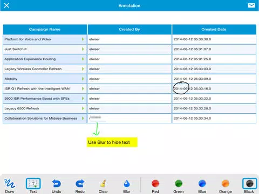Image resolution: width=259 pixels, height=194 pixels.
Task: Click date '2014-06-12 05:33:28.0'
Action: pyautogui.click(x=192, y=108)
